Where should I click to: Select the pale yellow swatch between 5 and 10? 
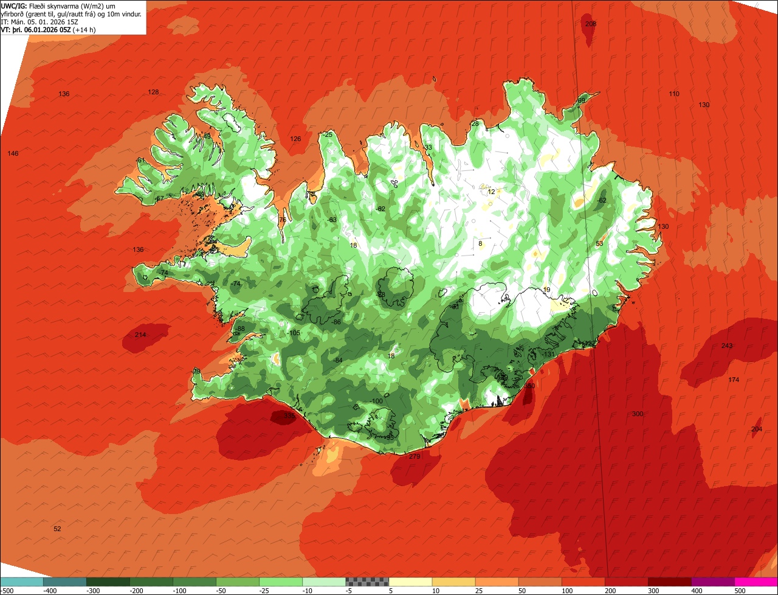tap(410, 581)
